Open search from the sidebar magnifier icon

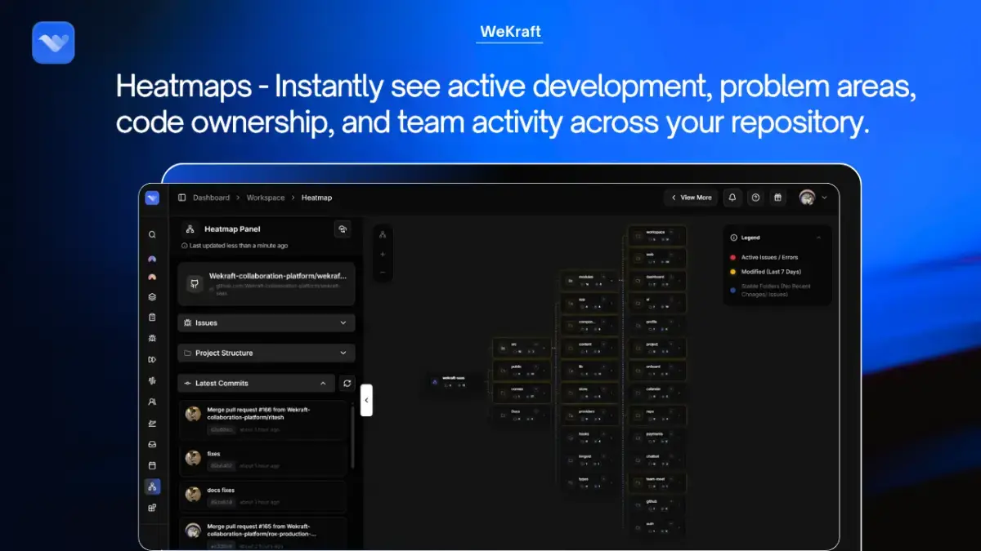pos(152,234)
